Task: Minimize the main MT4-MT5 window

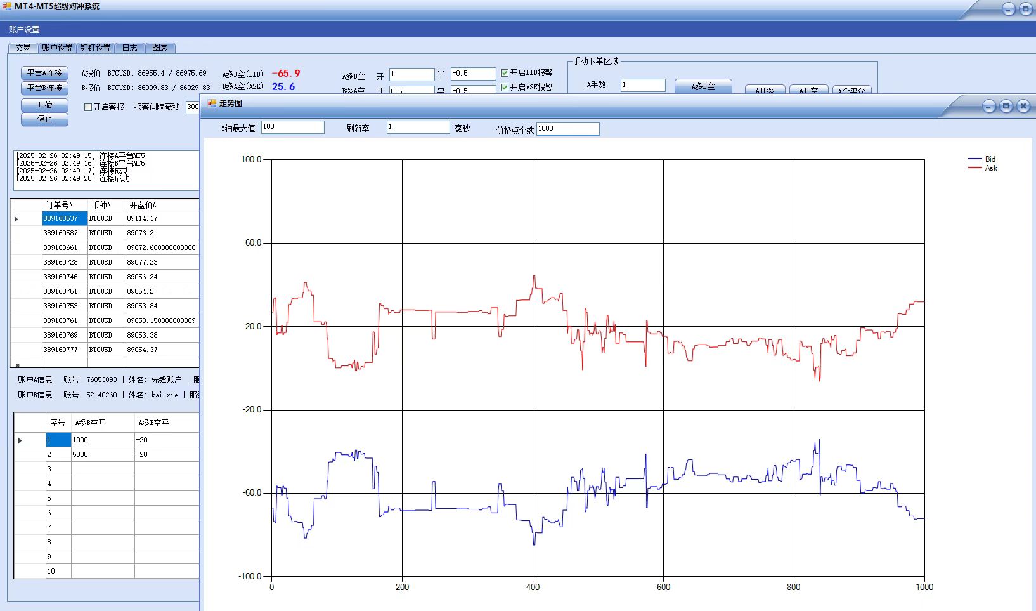Action: tap(1009, 10)
